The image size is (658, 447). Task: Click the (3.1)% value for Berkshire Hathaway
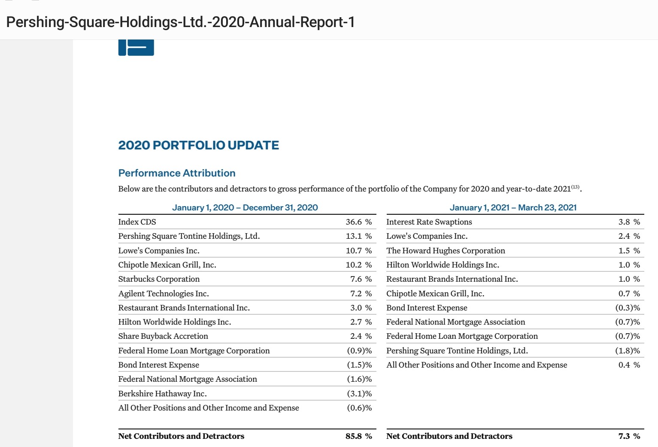pos(360,393)
